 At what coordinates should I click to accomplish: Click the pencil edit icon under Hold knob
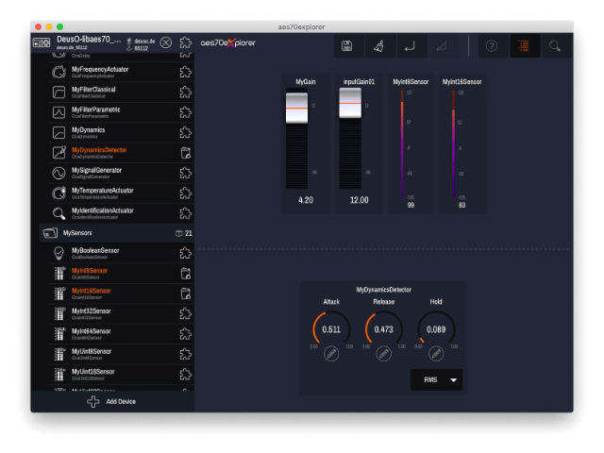[436, 354]
